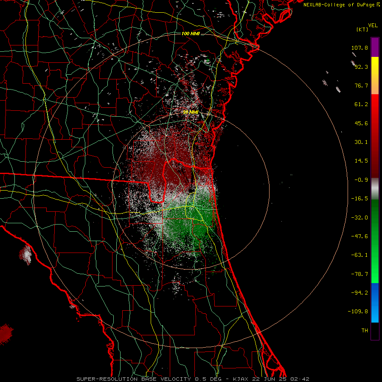This screenshot has width=382, height=382.
Task: Click the -63.1 velocity scale value
Action: [x=360, y=255]
